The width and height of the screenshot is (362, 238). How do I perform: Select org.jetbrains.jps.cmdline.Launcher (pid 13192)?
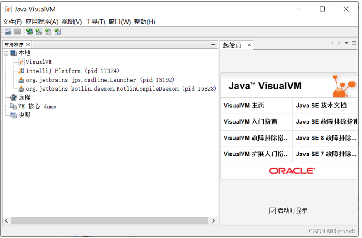[100, 80]
